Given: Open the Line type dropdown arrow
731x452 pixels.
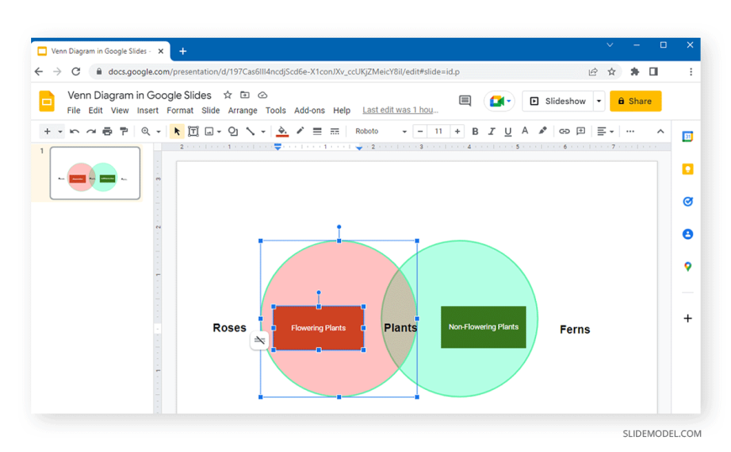Looking at the screenshot, I should [263, 132].
